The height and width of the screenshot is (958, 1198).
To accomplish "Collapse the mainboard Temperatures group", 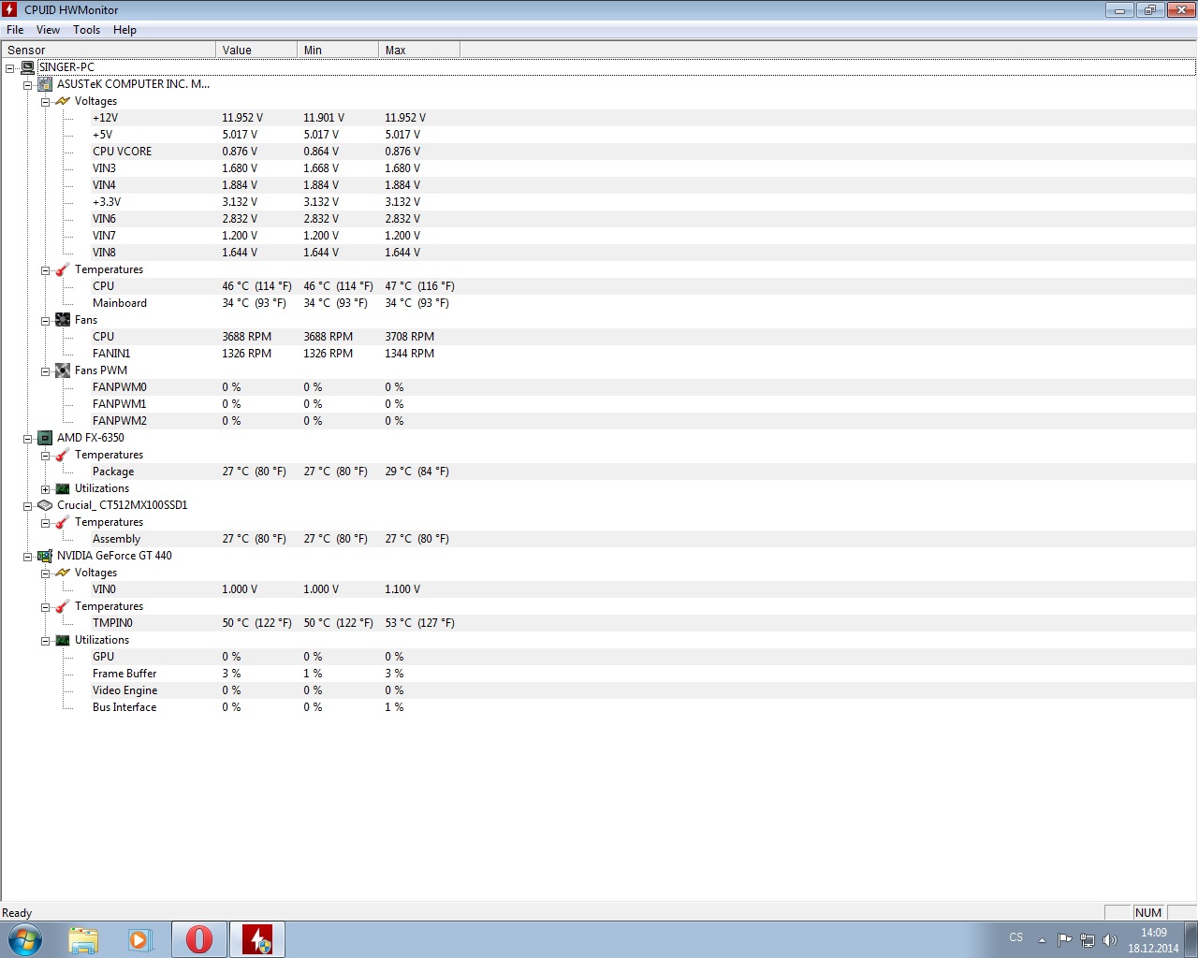I will click(x=45, y=270).
